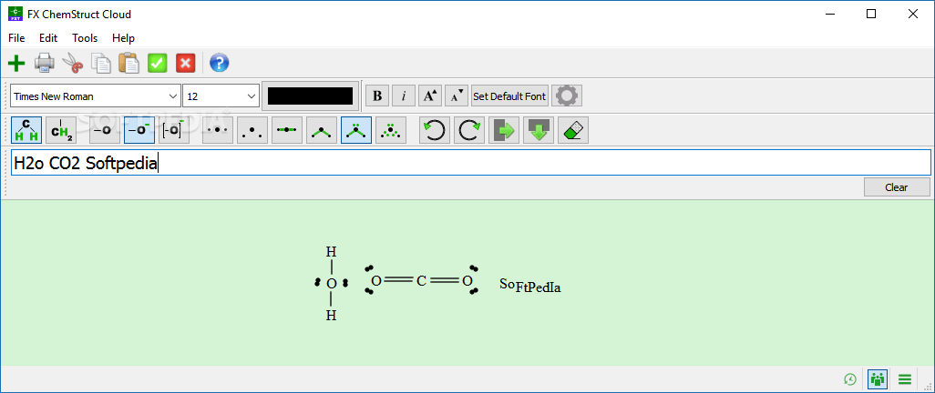The width and height of the screenshot is (935, 393).
Task: Click the Paste clipboard icon
Action: 128,63
